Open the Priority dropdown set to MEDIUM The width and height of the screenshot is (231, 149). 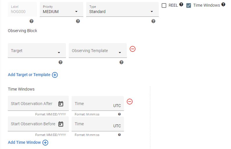pos(62,10)
